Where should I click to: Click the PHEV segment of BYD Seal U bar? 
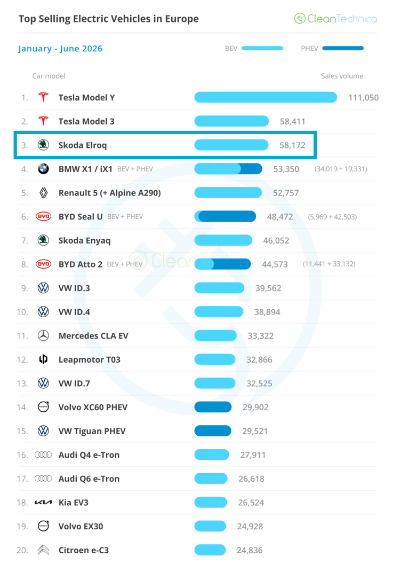tap(227, 216)
